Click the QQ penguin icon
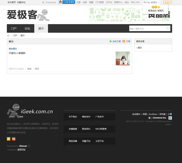The image size is (182, 163). pos(60,2)
